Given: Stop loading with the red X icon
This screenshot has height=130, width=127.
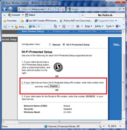Looking at the screenshot, I should pyautogui.click(x=63, y=9).
